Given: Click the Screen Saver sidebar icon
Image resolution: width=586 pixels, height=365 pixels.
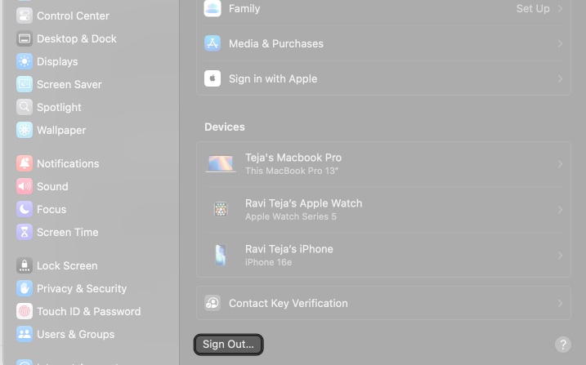Looking at the screenshot, I should pyautogui.click(x=25, y=84).
